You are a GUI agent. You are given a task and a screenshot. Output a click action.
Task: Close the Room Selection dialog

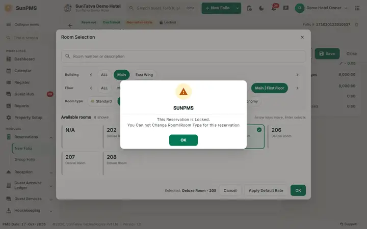point(302,37)
